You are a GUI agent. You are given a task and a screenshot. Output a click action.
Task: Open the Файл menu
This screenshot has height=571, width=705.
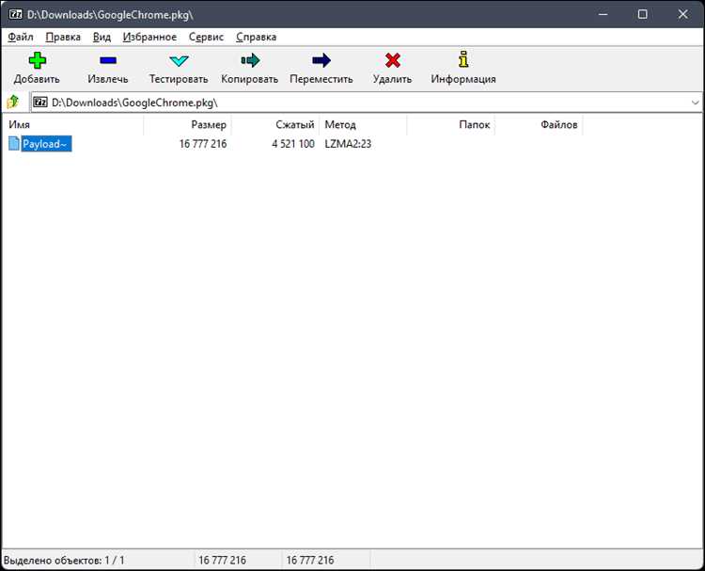[21, 37]
